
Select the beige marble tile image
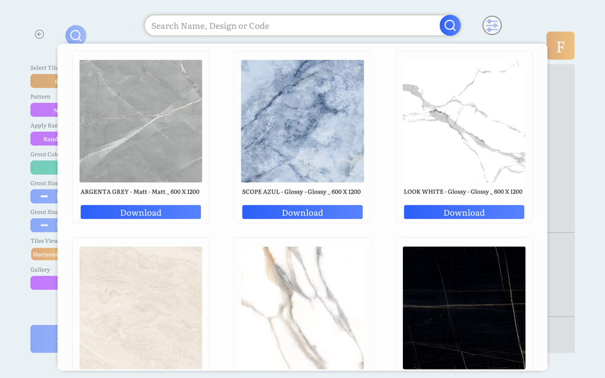pyautogui.click(x=141, y=308)
